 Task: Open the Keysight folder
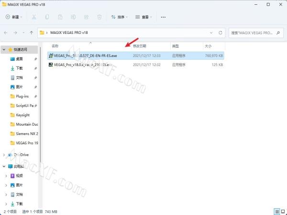point(22,115)
